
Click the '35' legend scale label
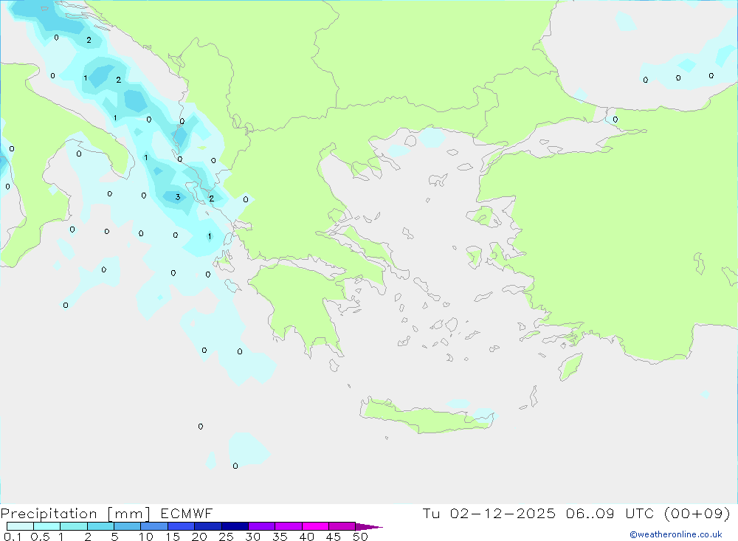(x=280, y=537)
